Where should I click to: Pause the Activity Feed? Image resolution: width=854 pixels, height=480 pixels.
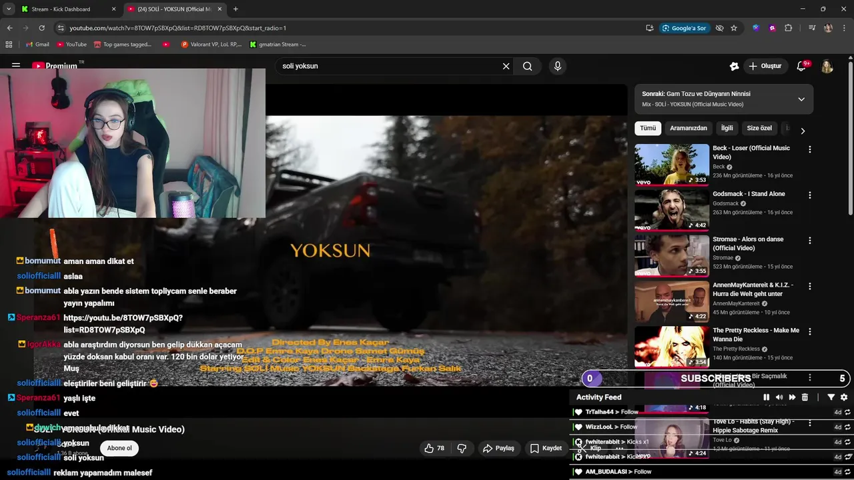(766, 397)
